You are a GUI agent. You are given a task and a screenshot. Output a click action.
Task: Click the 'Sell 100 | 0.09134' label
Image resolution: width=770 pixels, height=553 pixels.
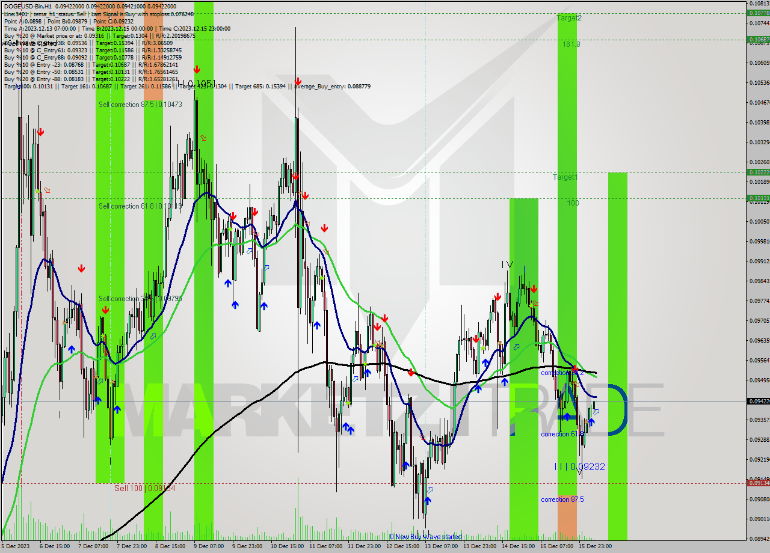145,488
